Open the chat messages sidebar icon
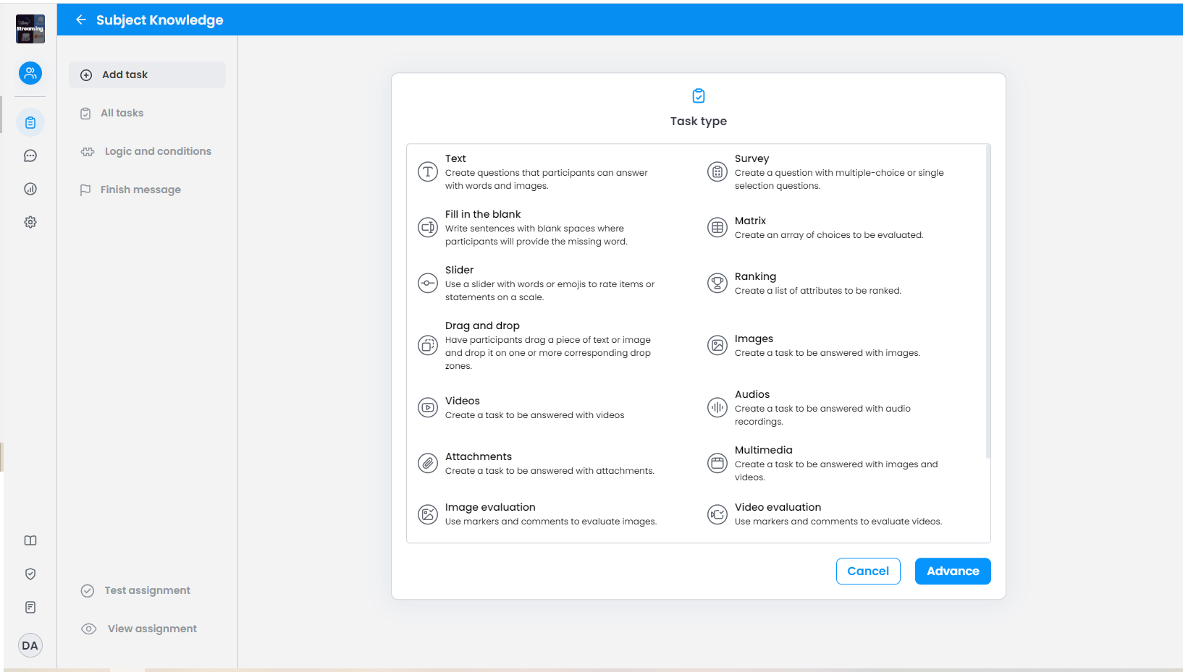 30,156
